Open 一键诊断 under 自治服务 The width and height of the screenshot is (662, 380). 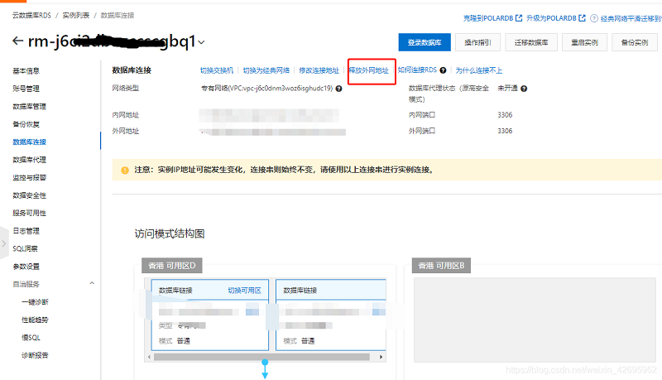click(x=35, y=302)
